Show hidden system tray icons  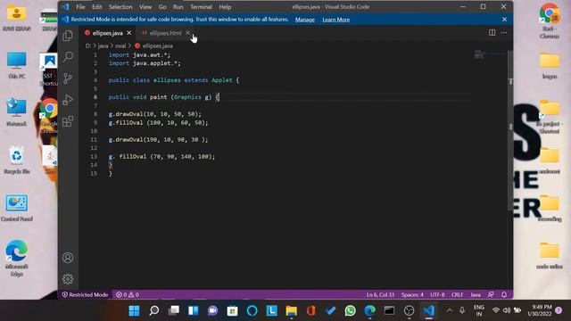(450, 310)
